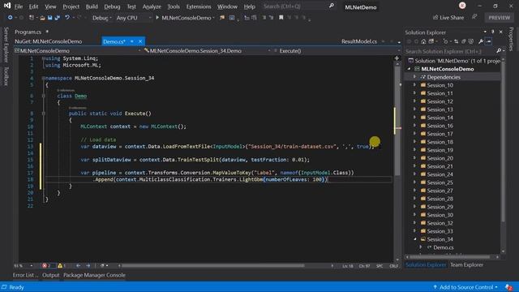Click the Solution Explorer Home icon

(423, 41)
